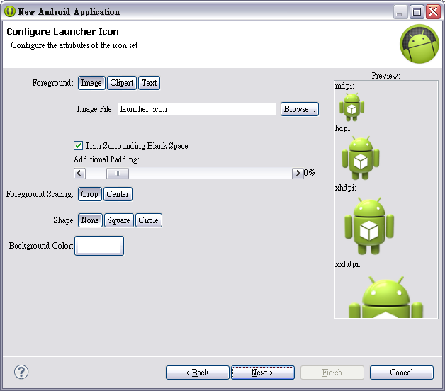Set shape to Circle
This screenshot has width=445, height=391.
[x=148, y=220]
